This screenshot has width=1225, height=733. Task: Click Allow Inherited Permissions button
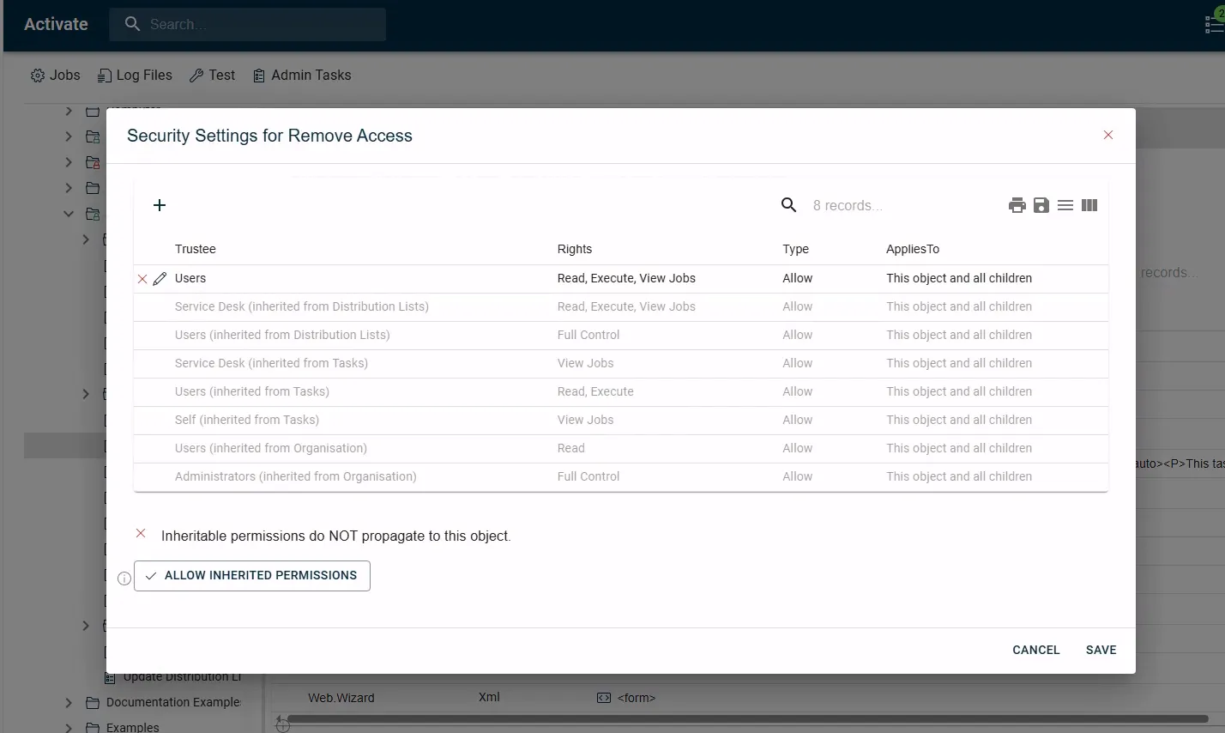pyautogui.click(x=252, y=576)
